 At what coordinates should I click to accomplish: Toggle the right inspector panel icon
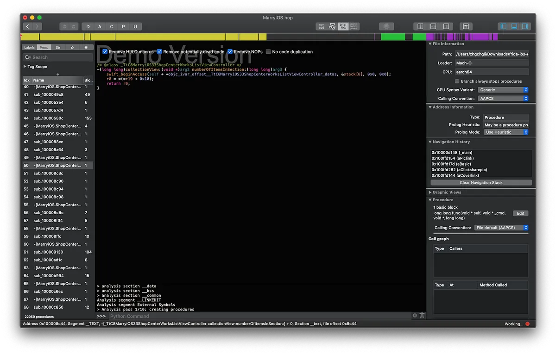point(526,26)
